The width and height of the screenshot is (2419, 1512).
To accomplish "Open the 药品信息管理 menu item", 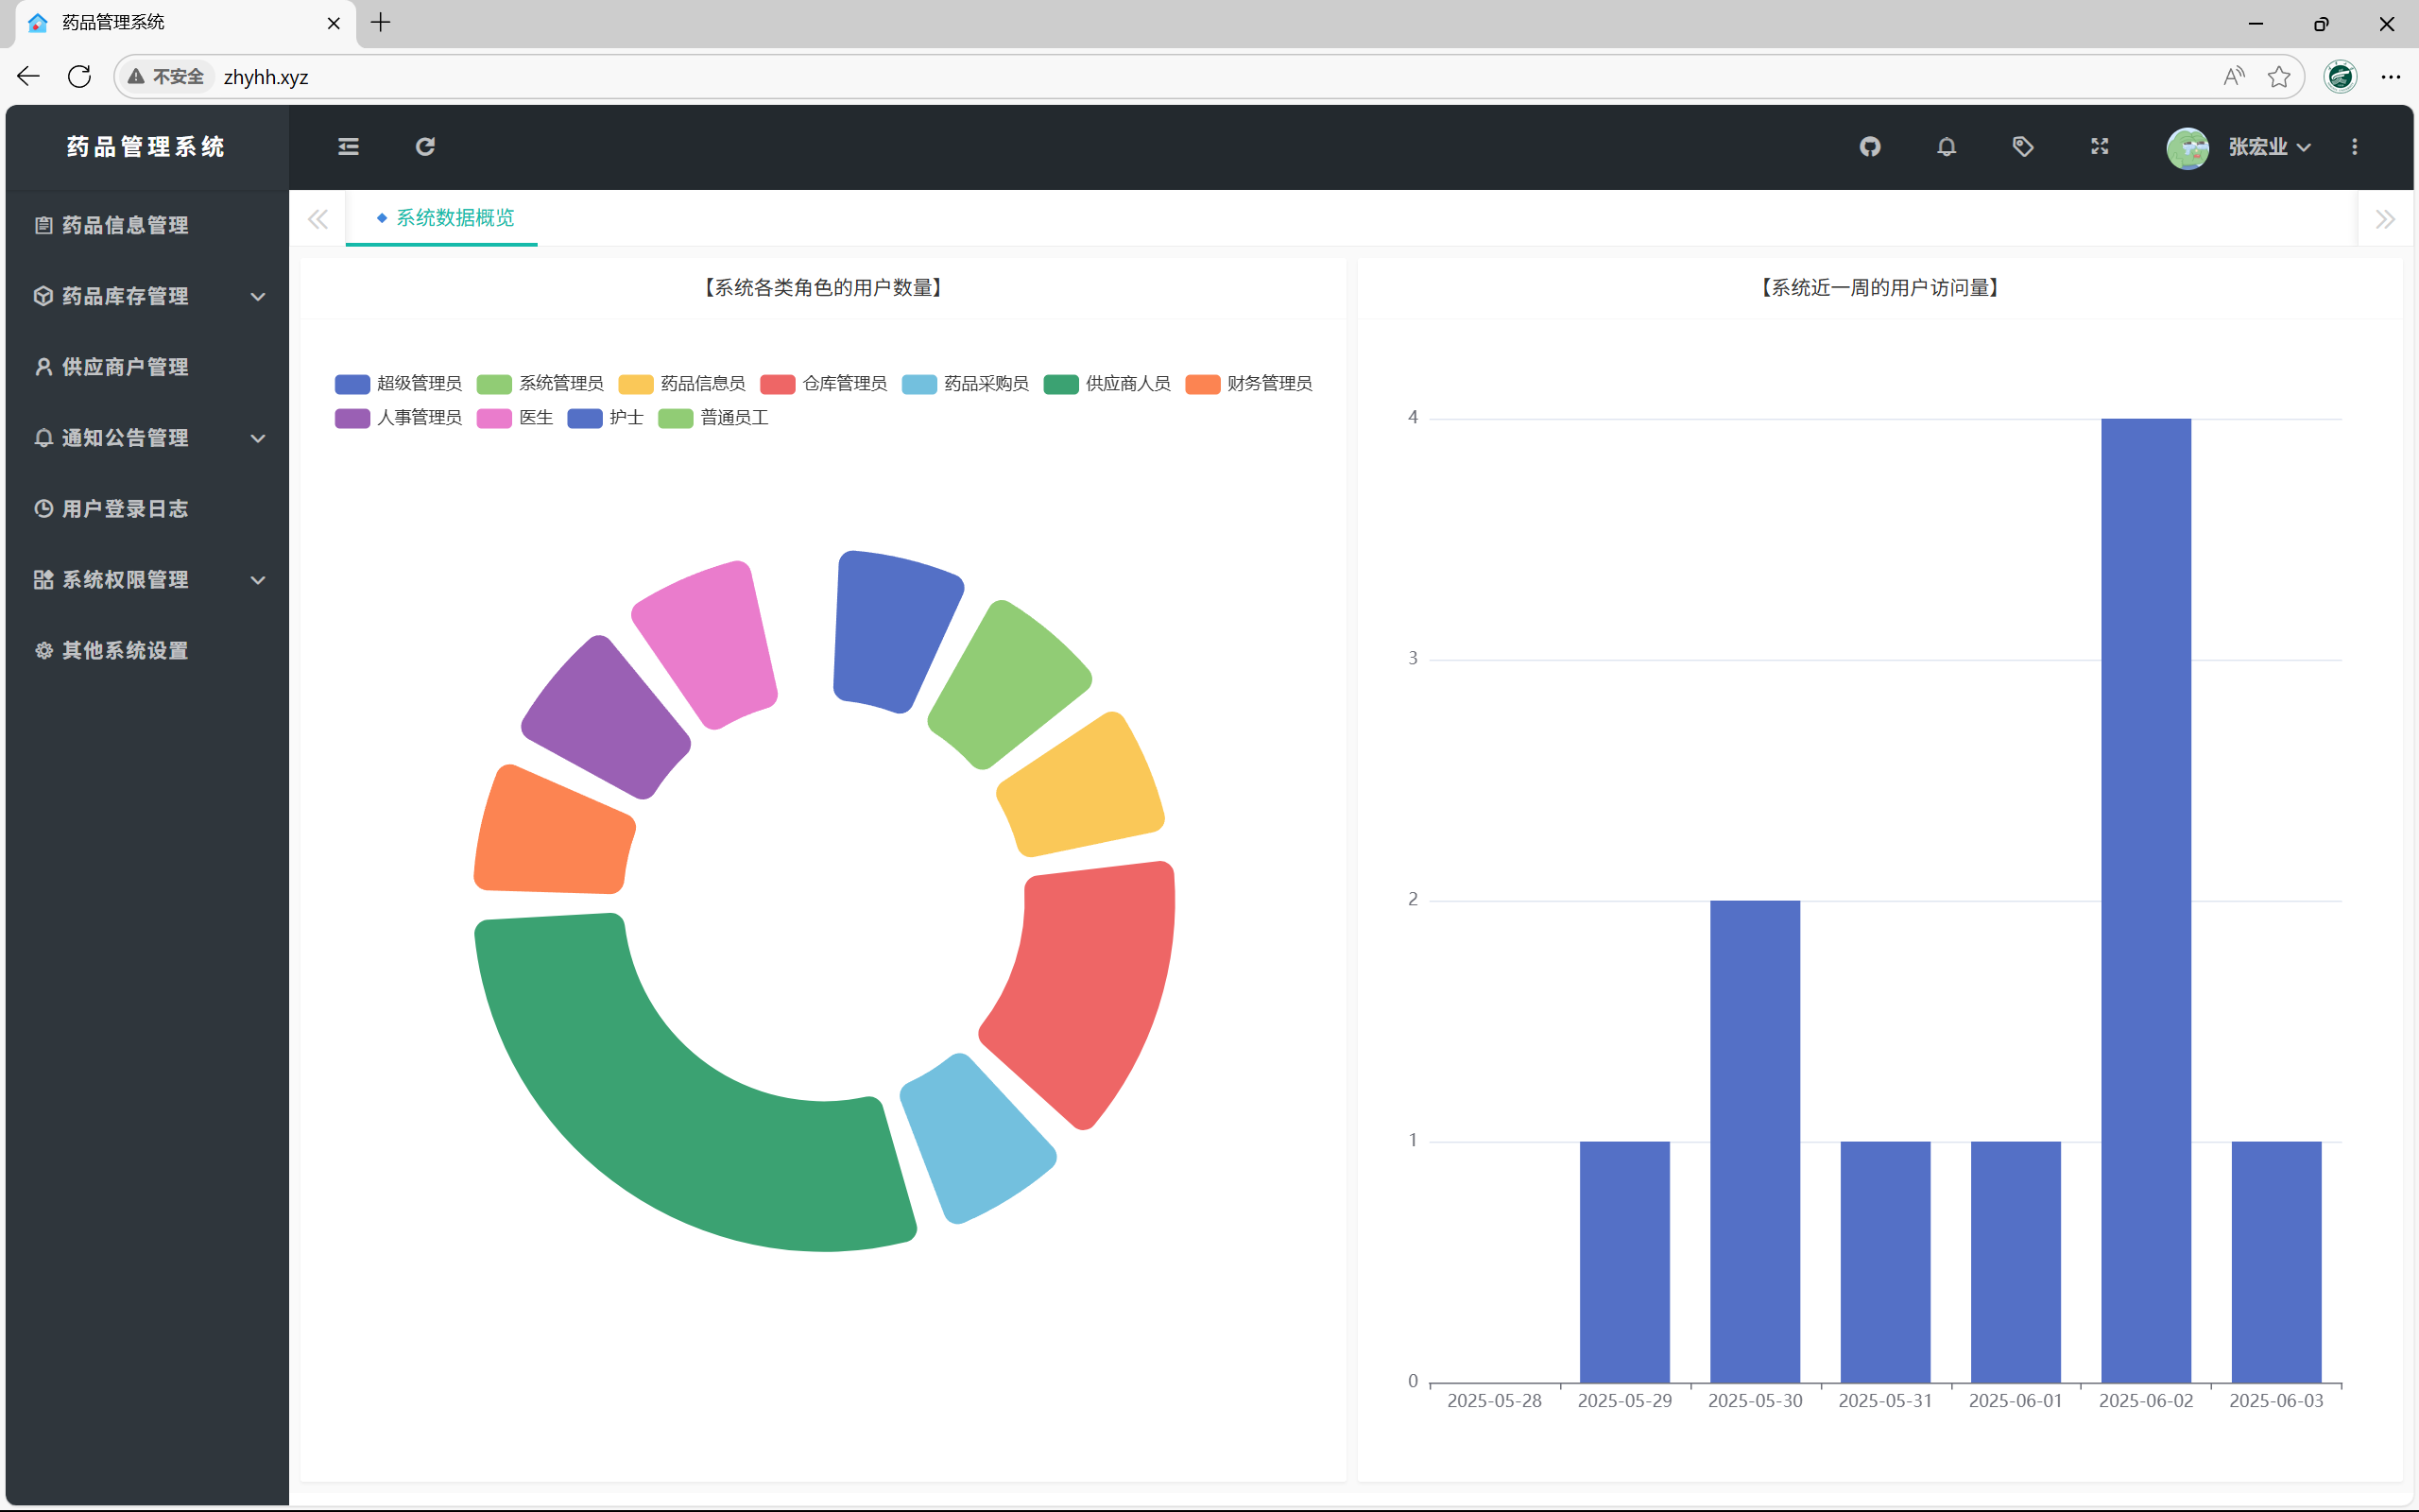I will click(125, 225).
